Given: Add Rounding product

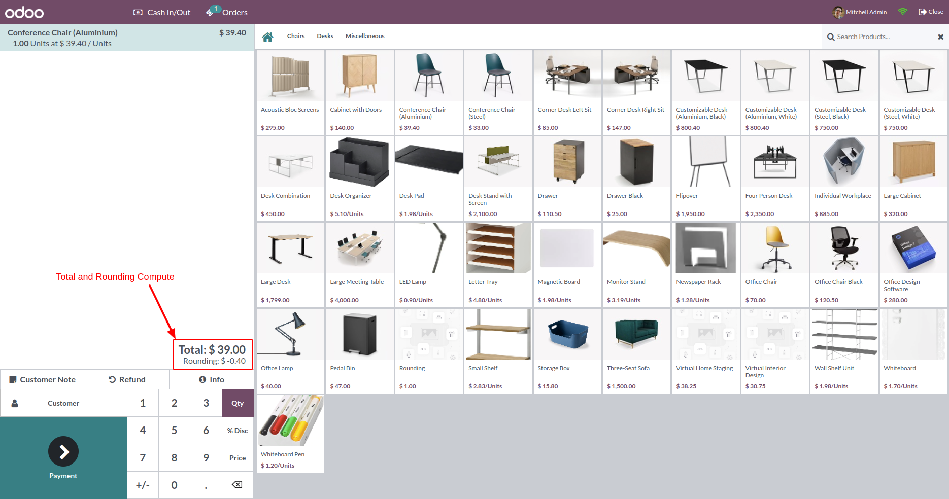Looking at the screenshot, I should click(429, 351).
